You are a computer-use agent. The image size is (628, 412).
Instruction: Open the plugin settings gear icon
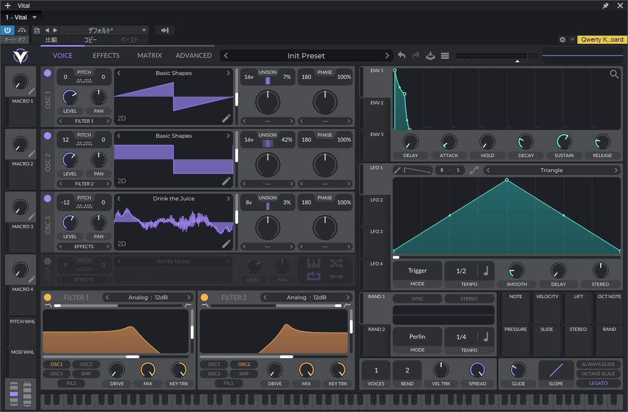pyautogui.click(x=562, y=39)
